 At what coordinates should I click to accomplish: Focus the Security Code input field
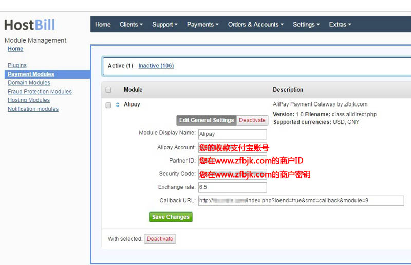pos(233,174)
